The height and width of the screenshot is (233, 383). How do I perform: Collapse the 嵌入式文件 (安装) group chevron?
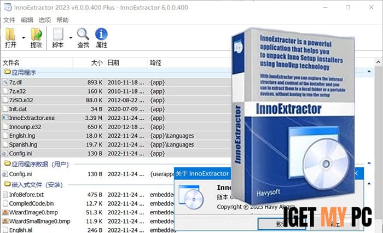pos(369,184)
